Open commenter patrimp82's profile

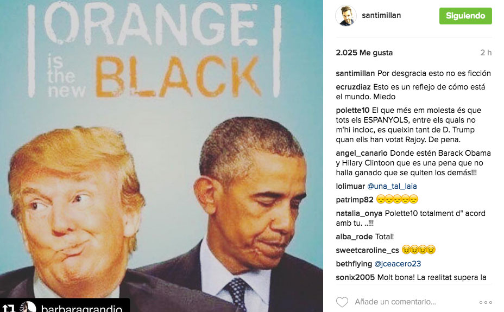pos(355,200)
